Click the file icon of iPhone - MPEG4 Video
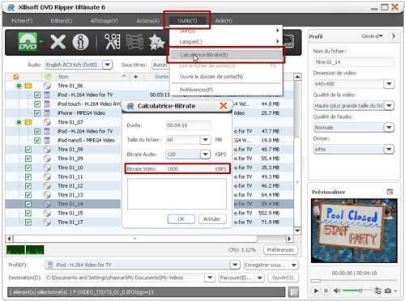Viewport: 405px width, 301px height. click(x=47, y=113)
